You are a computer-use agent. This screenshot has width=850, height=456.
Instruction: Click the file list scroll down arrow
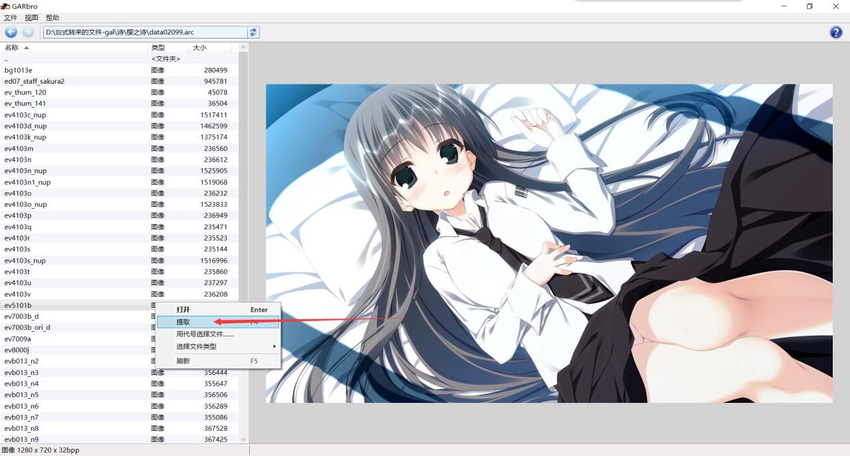(243, 439)
